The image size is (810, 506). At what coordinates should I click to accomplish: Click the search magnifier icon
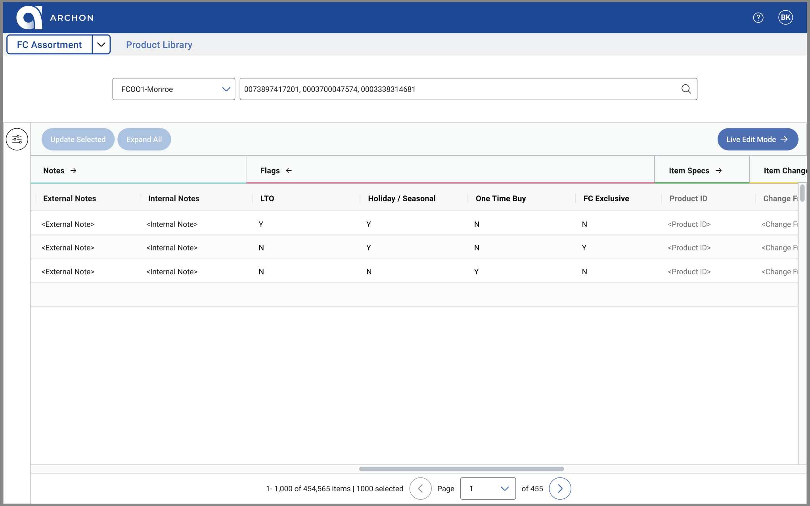click(x=686, y=89)
